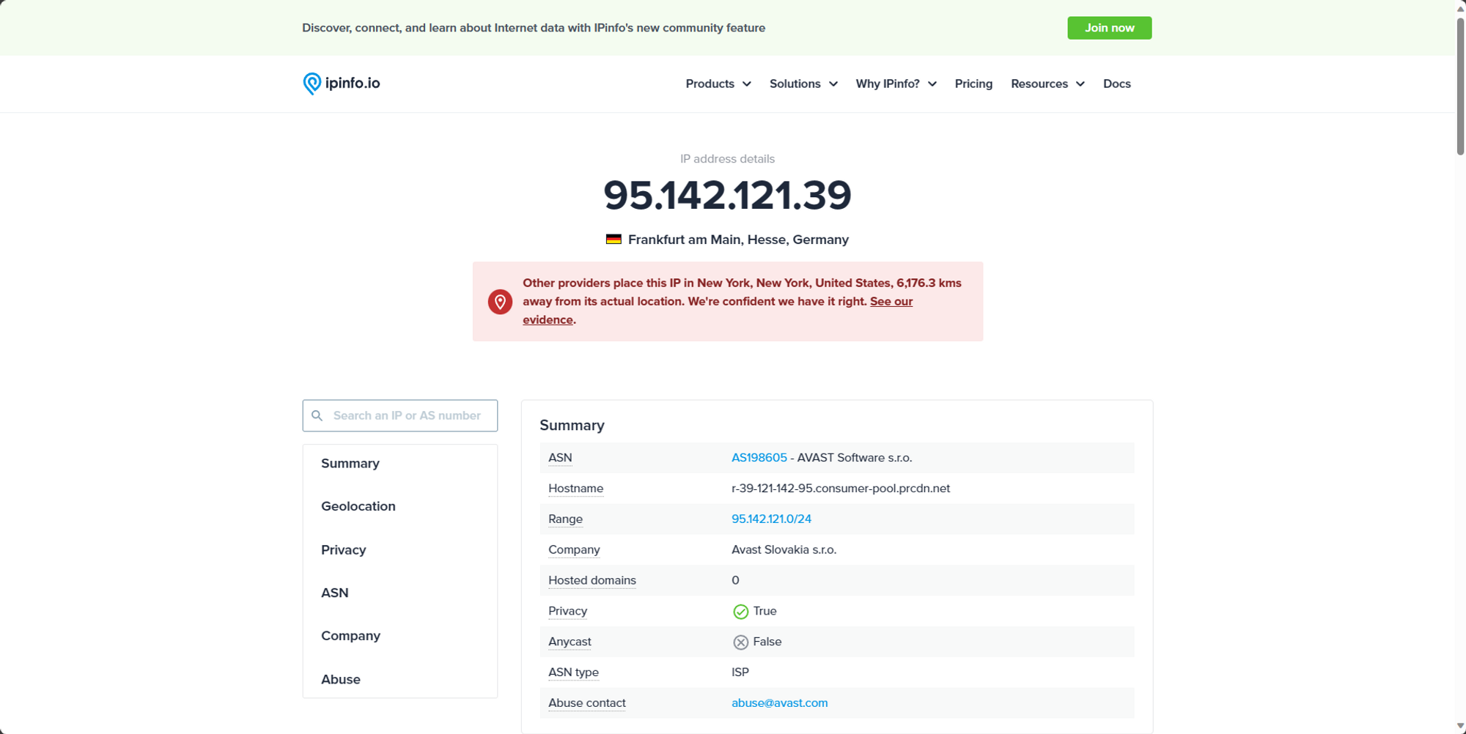Click the abuse@avast.com email link
The height and width of the screenshot is (734, 1466).
click(779, 703)
